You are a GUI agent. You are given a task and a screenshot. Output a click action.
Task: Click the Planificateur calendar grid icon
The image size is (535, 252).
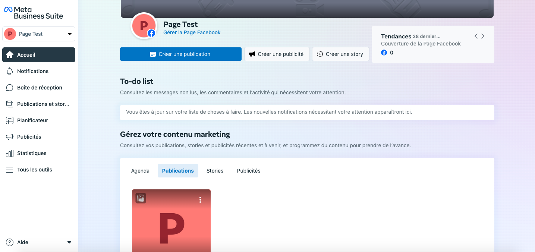[10, 120]
